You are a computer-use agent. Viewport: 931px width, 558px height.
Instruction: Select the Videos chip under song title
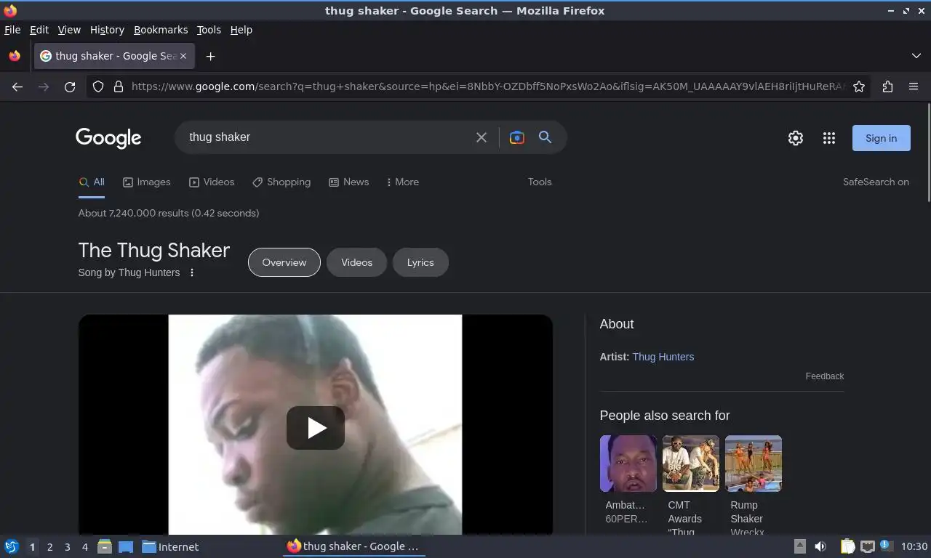point(356,262)
